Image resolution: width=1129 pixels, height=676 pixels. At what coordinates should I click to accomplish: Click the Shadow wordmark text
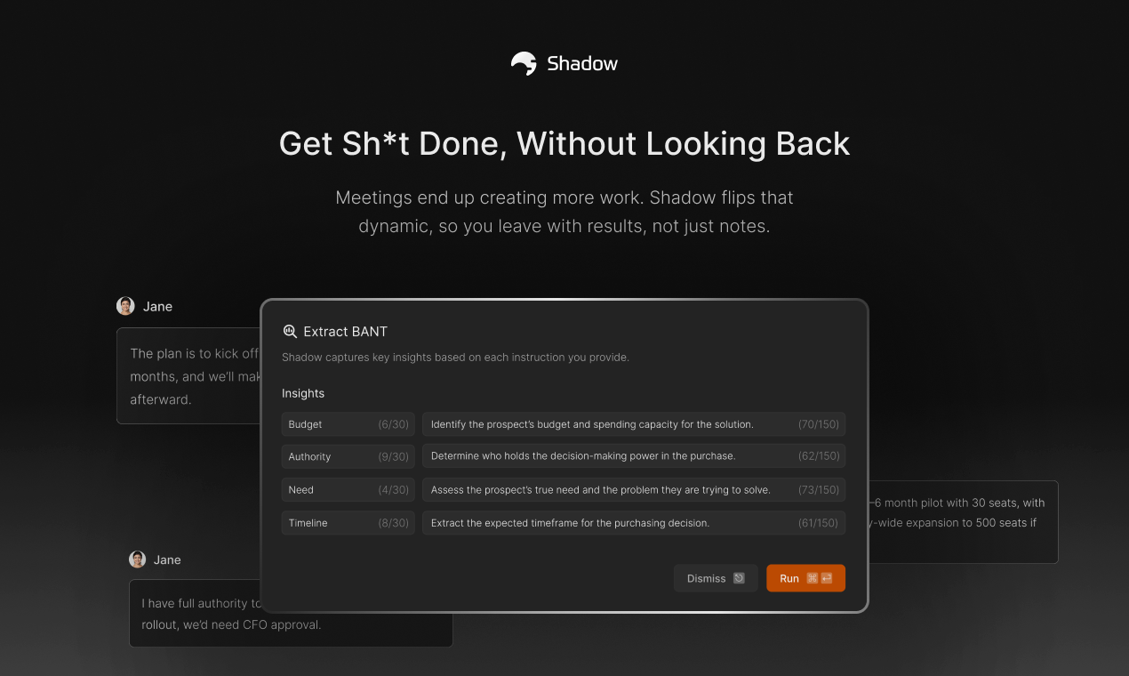[x=582, y=63]
